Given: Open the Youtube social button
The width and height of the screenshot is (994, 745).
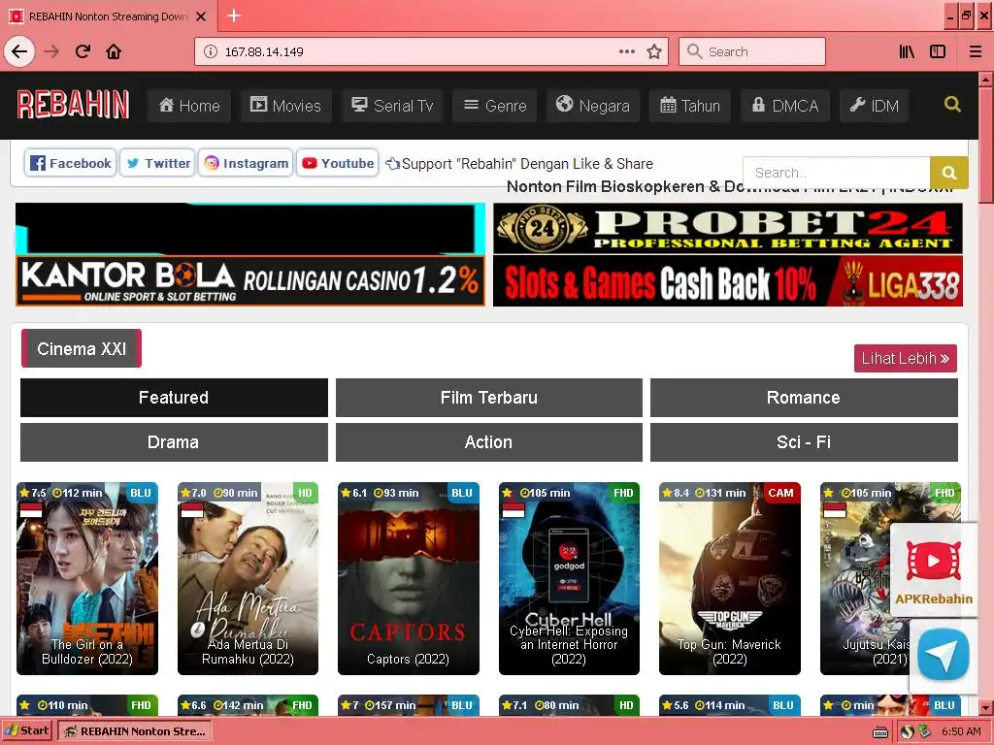Looking at the screenshot, I should pyautogui.click(x=337, y=163).
